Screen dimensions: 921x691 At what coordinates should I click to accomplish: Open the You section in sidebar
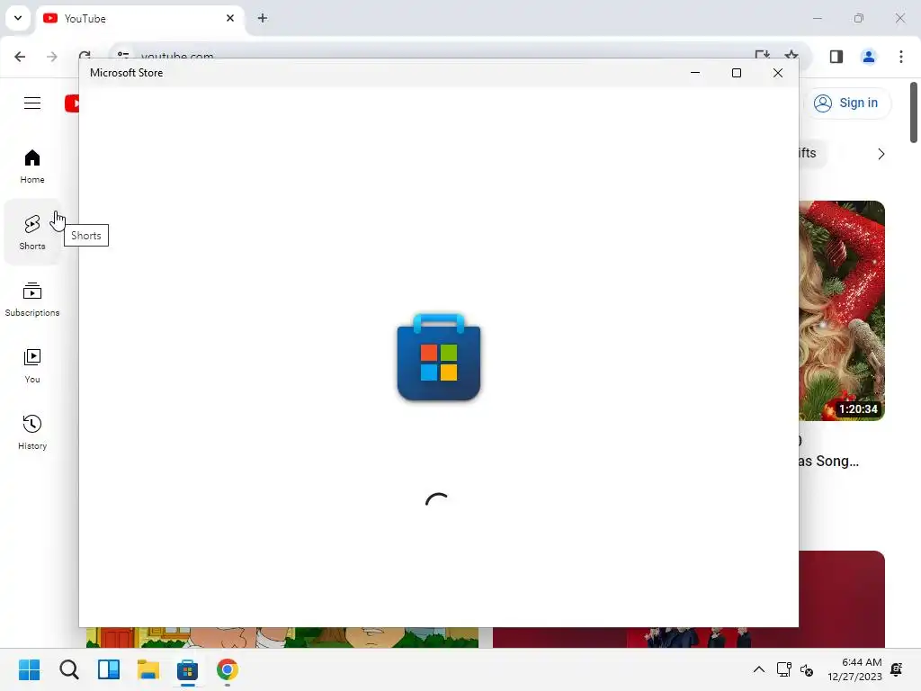[x=32, y=366]
